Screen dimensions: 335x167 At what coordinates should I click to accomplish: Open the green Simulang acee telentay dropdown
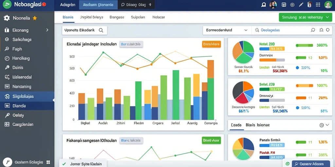click(305, 17)
